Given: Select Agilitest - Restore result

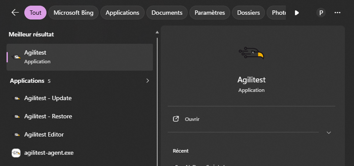Looking at the screenshot, I should click(79, 117).
